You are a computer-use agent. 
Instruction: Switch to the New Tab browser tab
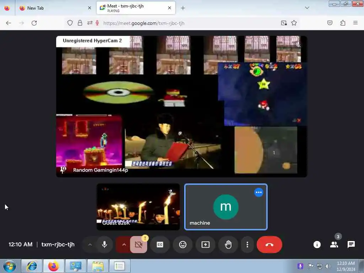click(x=54, y=8)
